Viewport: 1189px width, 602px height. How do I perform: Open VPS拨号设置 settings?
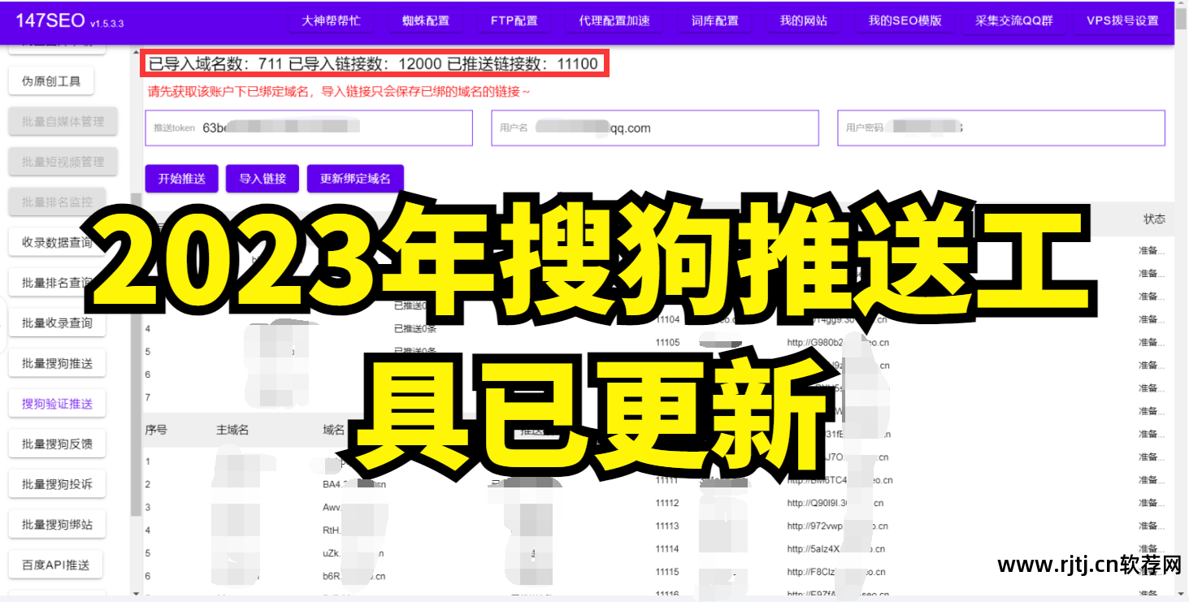tap(1122, 20)
